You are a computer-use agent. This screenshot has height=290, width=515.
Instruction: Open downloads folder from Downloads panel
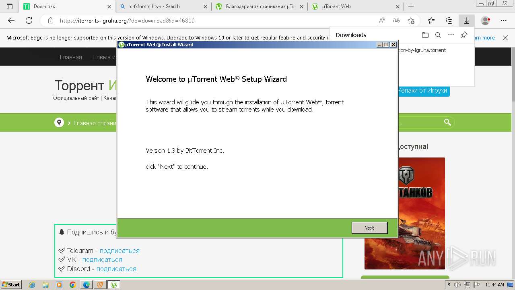[425, 35]
